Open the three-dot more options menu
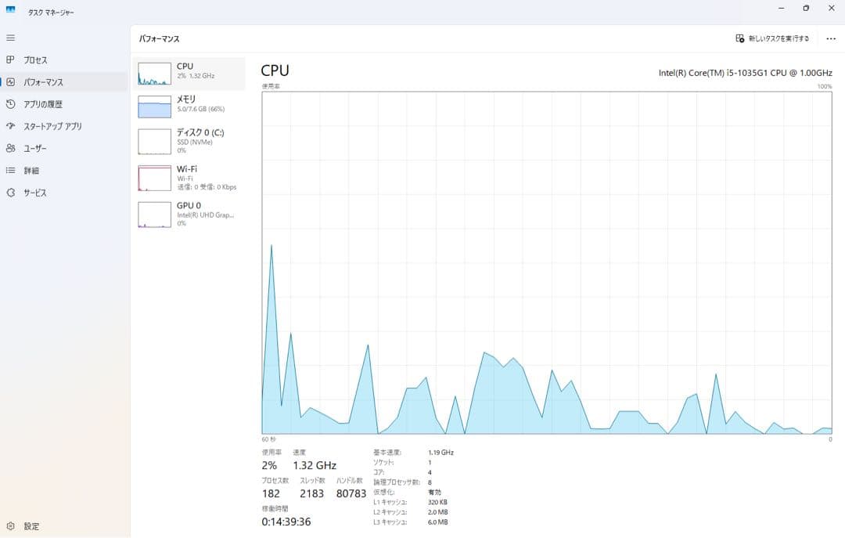Image resolution: width=845 pixels, height=538 pixels. click(830, 38)
